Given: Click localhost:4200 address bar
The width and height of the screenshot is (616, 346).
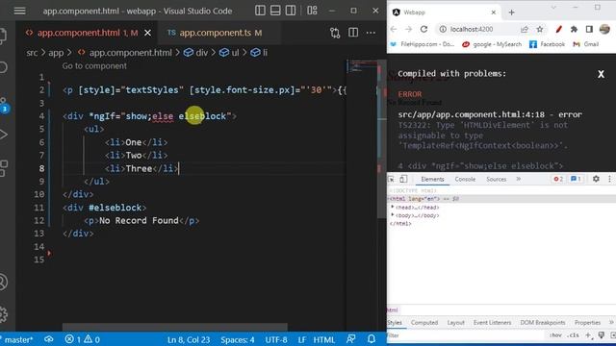Looking at the screenshot, I should [x=472, y=29].
